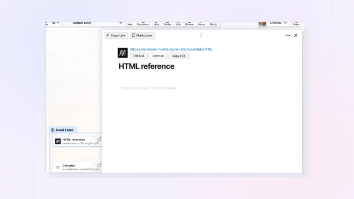Add a Fence from toolbar
Viewport: 354px width, 199px height.
(x=201, y=23)
